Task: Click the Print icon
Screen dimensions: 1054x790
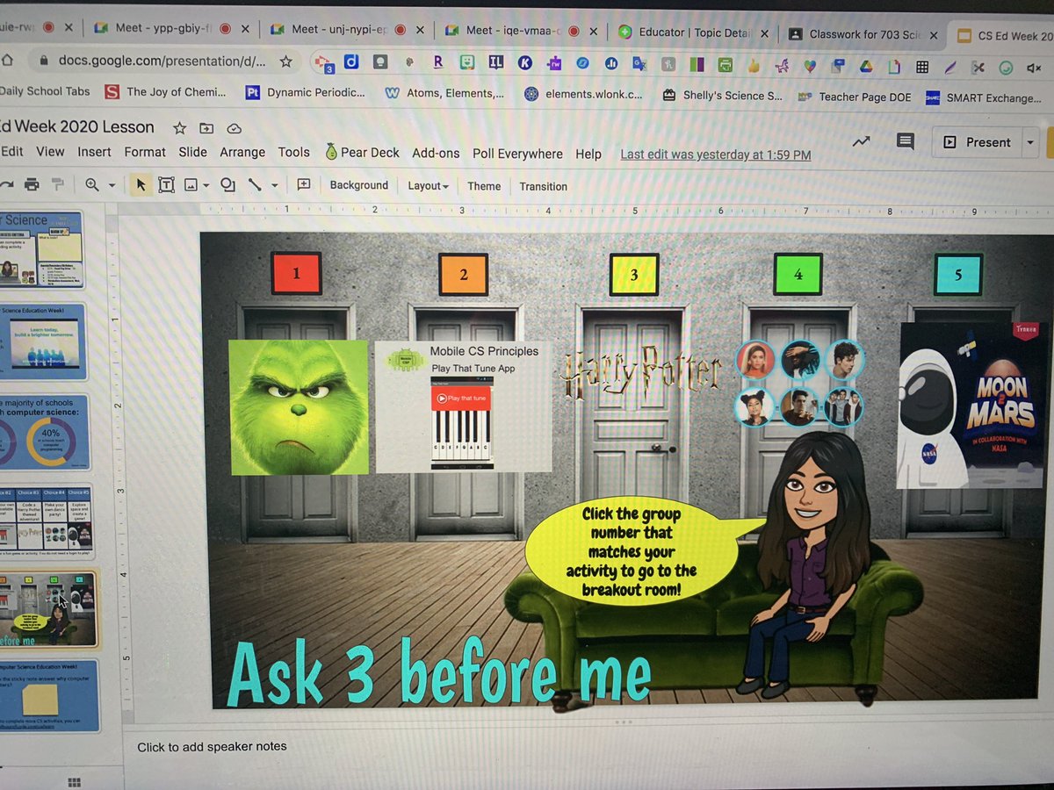Action: [32, 185]
